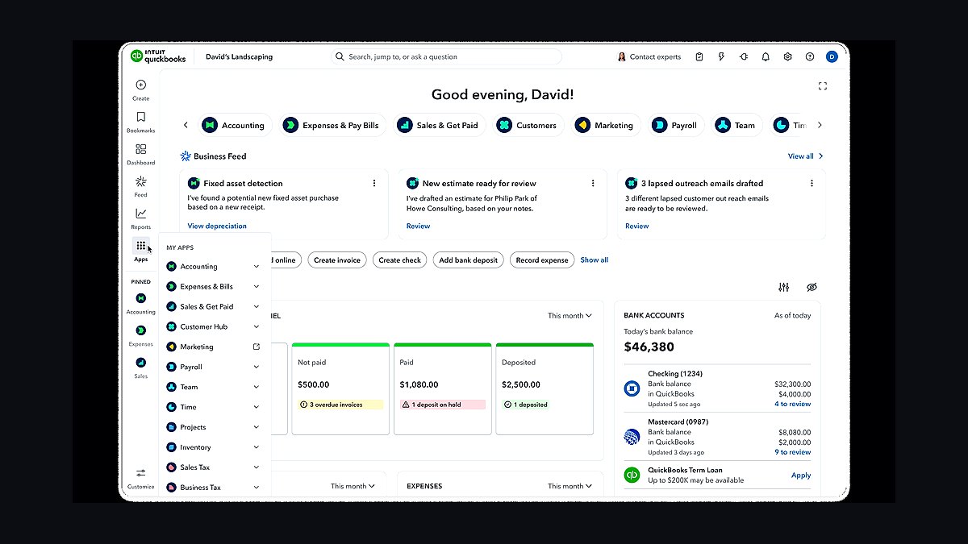Click the header icon left of bell
The width and height of the screenshot is (968, 544).
[744, 57]
